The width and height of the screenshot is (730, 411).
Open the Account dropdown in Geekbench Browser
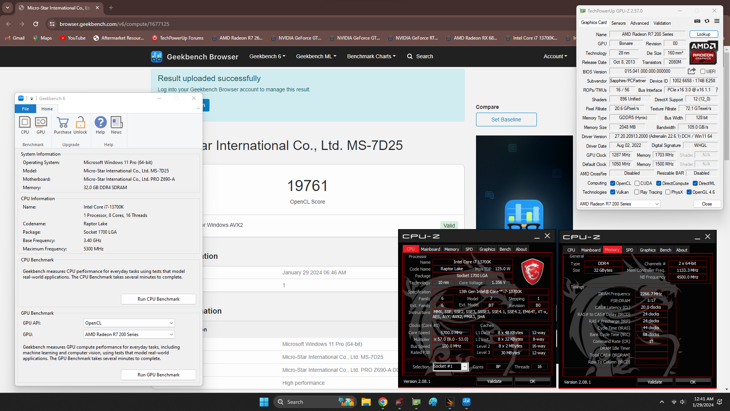click(555, 56)
